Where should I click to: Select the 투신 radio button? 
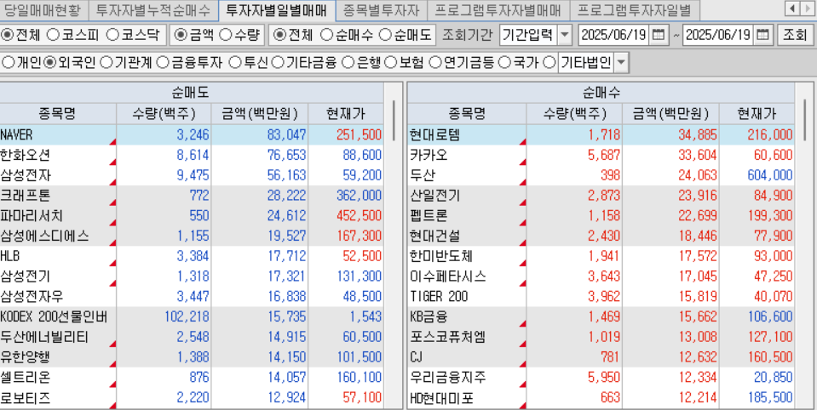pyautogui.click(x=235, y=63)
